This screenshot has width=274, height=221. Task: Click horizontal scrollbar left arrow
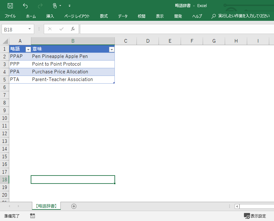[x=237, y=206]
